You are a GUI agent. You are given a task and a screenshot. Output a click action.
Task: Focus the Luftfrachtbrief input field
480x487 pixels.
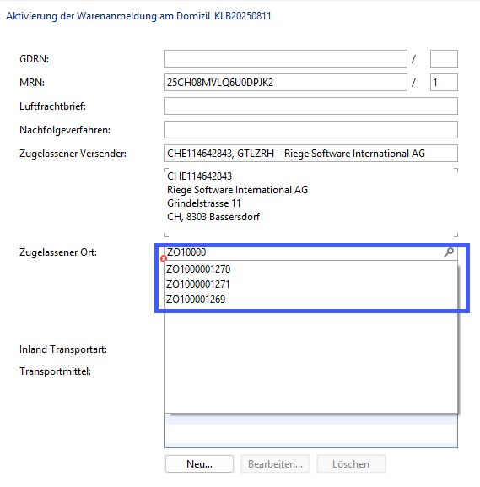coord(311,106)
